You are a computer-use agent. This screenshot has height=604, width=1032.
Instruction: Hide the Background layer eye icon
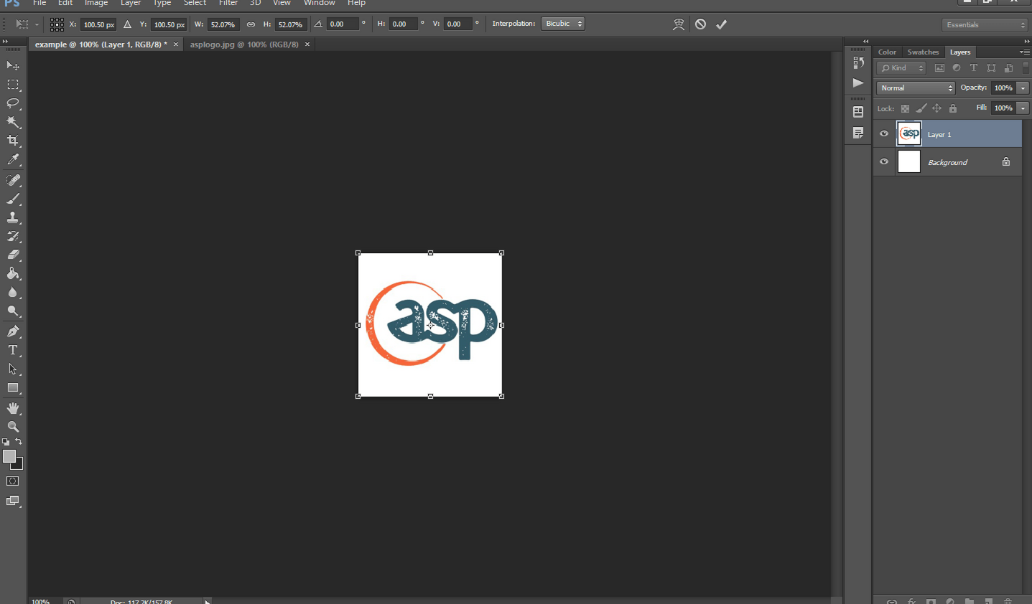(884, 162)
